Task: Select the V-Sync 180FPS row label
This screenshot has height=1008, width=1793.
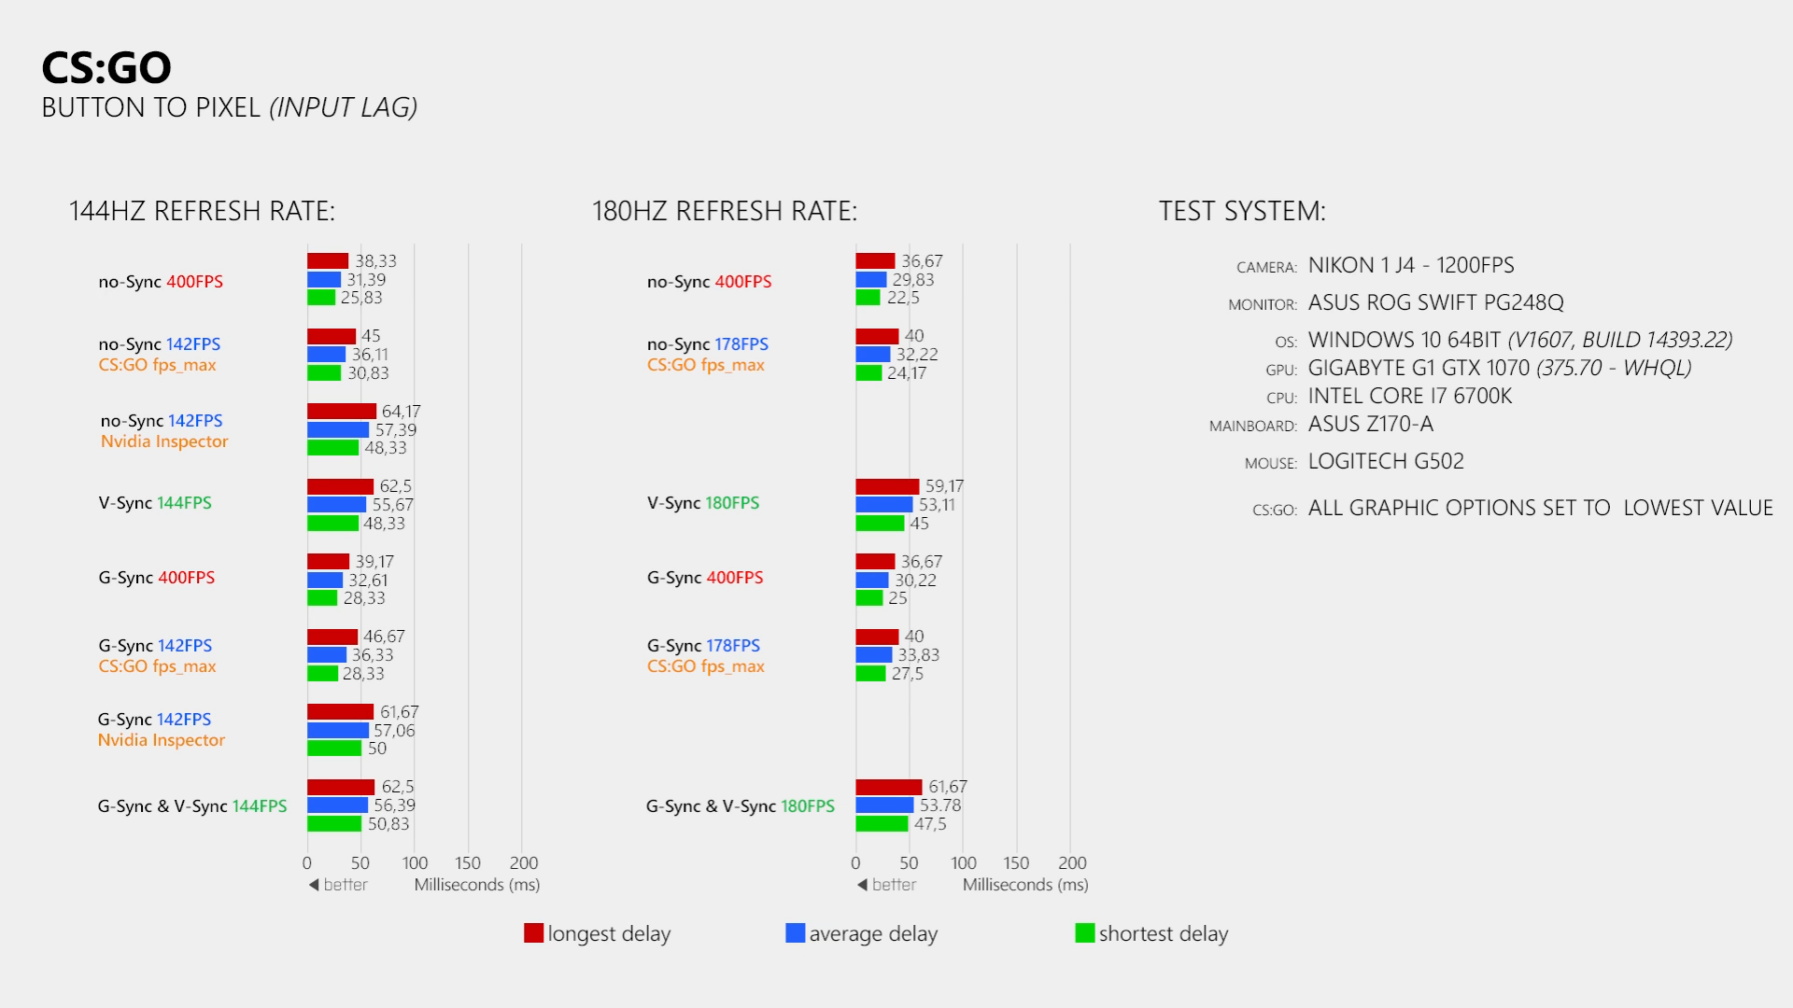Action: click(703, 503)
